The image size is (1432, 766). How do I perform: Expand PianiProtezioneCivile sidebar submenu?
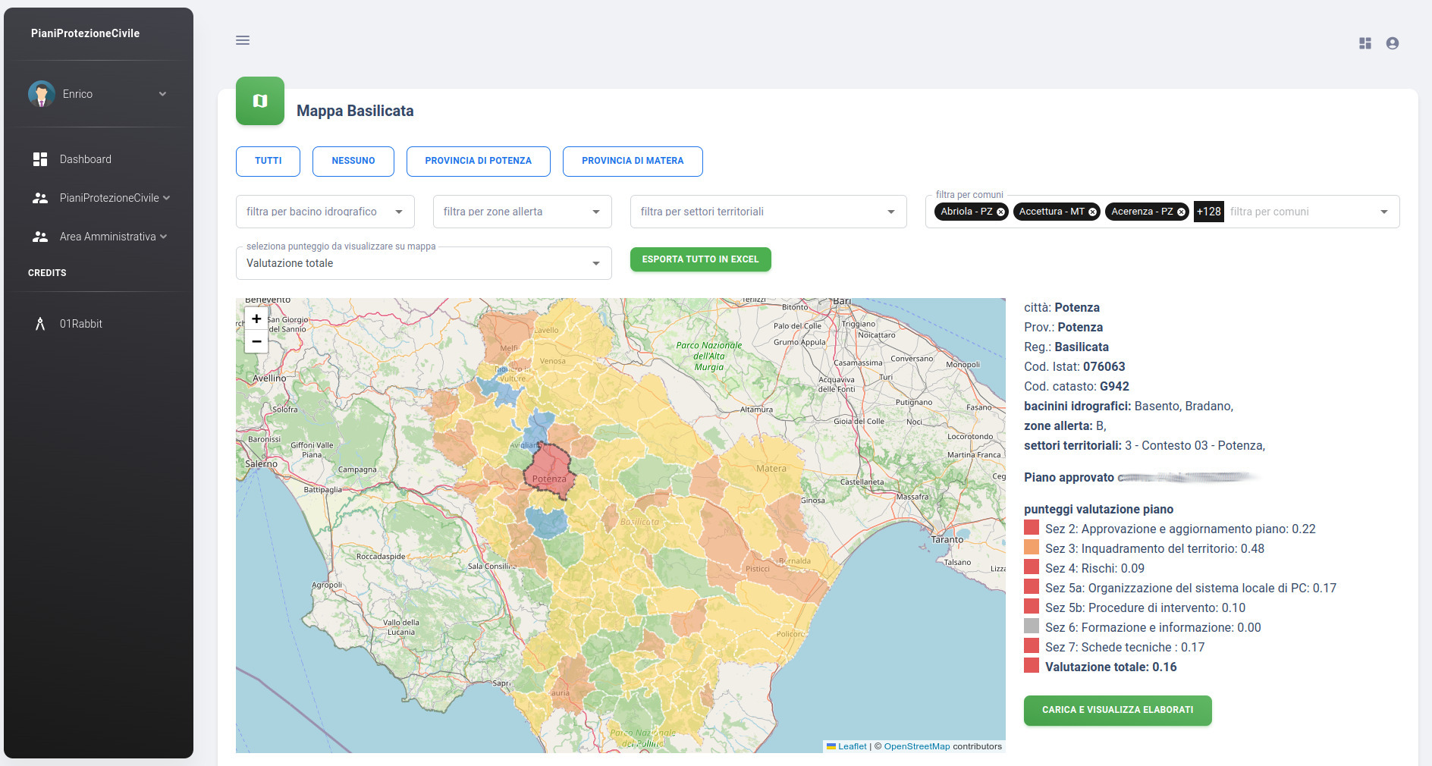point(167,198)
